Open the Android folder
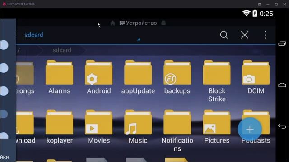Screen dimensions: 289x162 pyautogui.click(x=99, y=77)
